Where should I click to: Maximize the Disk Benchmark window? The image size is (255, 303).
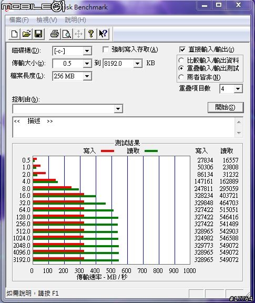tap(219, 5)
